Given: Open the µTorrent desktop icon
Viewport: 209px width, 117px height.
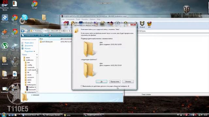Looking at the screenshot, I should (x=5, y=47).
